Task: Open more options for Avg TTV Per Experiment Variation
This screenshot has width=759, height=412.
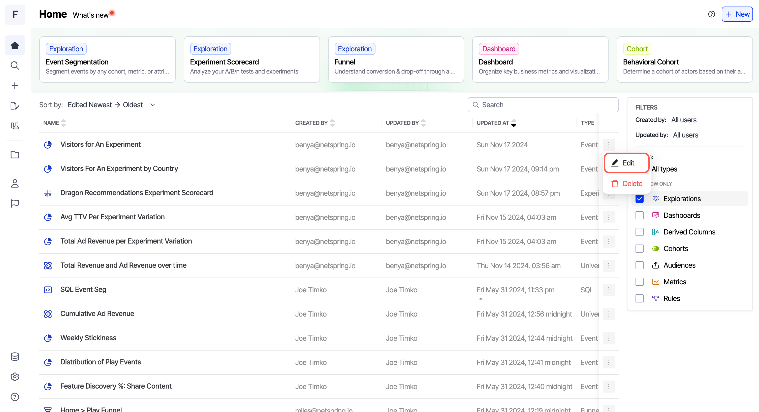Action: [x=609, y=217]
